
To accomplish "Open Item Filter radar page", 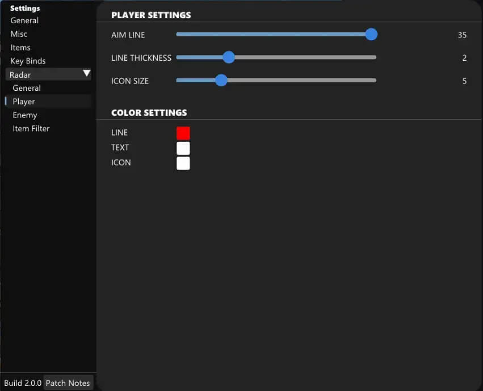I will tap(31, 129).
